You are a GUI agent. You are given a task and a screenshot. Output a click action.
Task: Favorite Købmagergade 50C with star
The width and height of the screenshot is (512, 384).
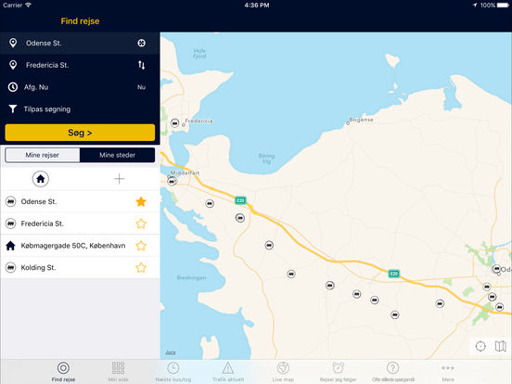click(141, 246)
